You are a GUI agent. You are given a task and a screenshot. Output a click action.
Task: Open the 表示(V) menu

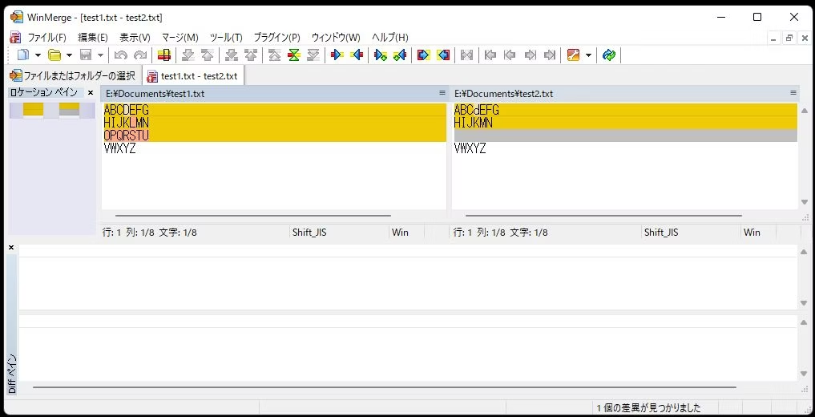point(135,38)
